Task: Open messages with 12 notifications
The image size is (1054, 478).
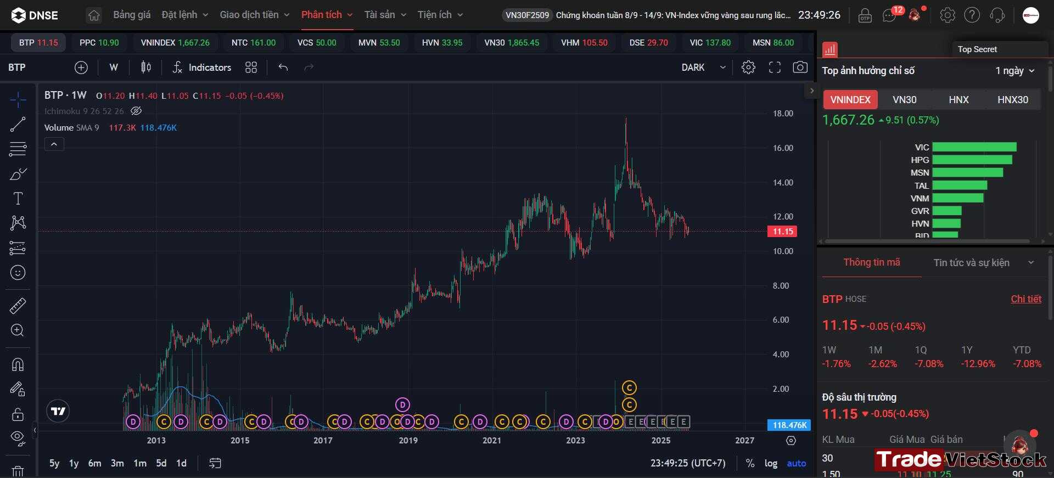Action: (x=890, y=15)
